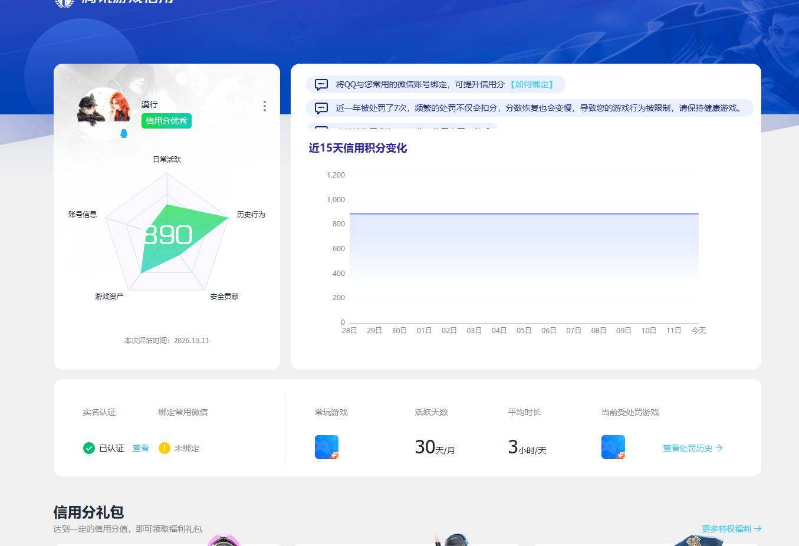Click the username 漠行

pos(149,104)
